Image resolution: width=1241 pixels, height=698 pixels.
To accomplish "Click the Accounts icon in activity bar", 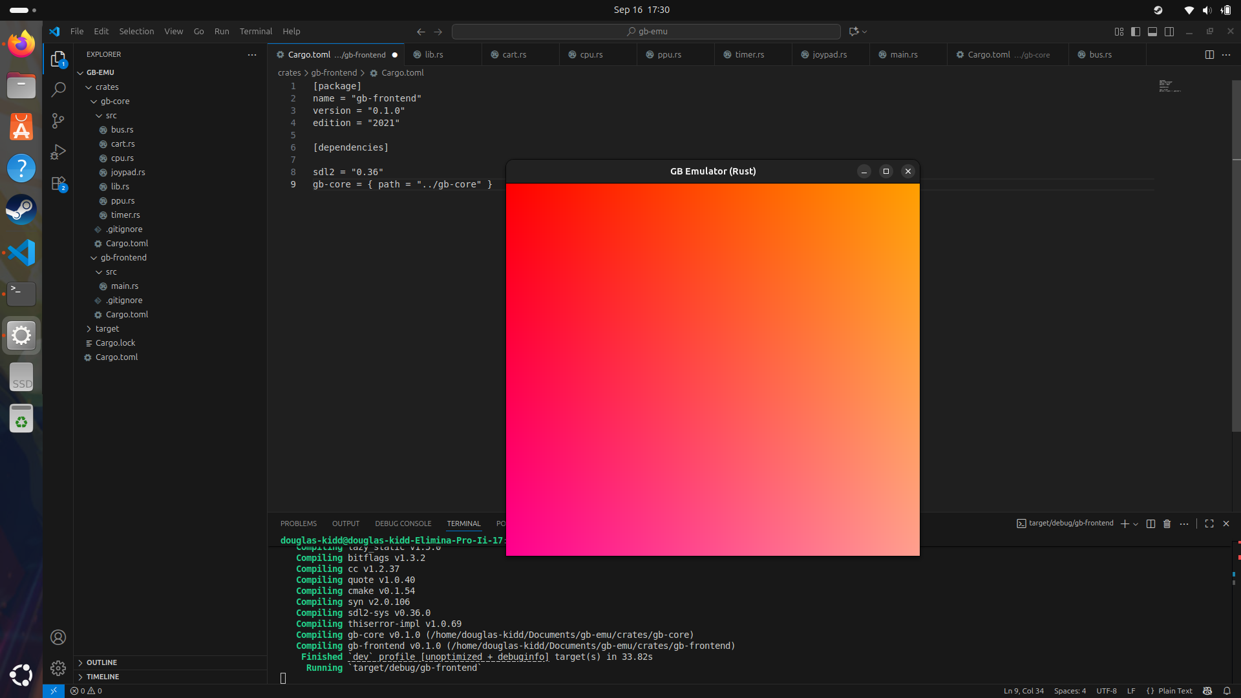I will pos(58,637).
